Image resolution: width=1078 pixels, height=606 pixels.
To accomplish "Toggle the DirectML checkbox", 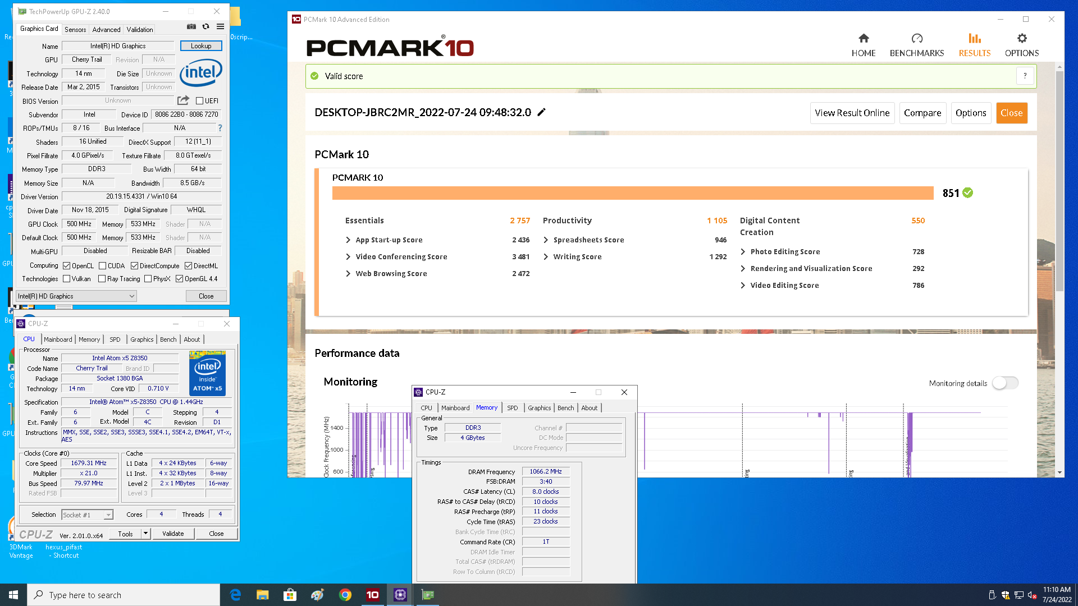I will coord(189,266).
